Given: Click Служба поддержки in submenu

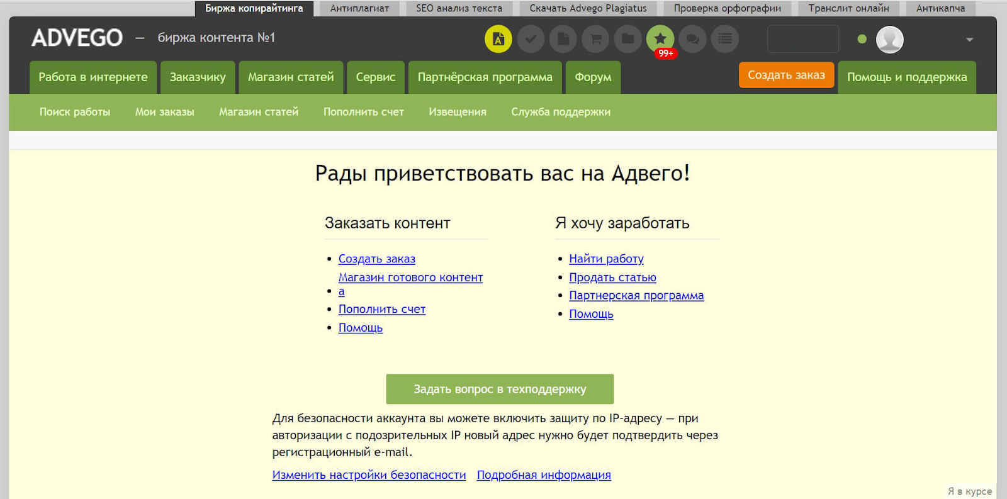Looking at the screenshot, I should [x=561, y=112].
